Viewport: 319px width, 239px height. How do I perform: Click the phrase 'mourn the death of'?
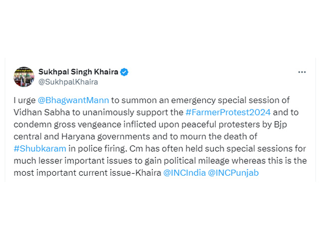219,136
